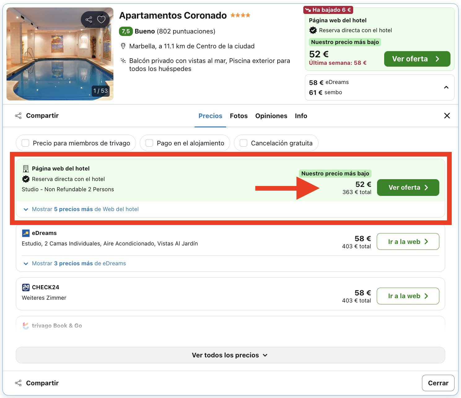Open Ver todos los precios
Image resolution: width=461 pixels, height=398 pixels.
[x=230, y=355]
